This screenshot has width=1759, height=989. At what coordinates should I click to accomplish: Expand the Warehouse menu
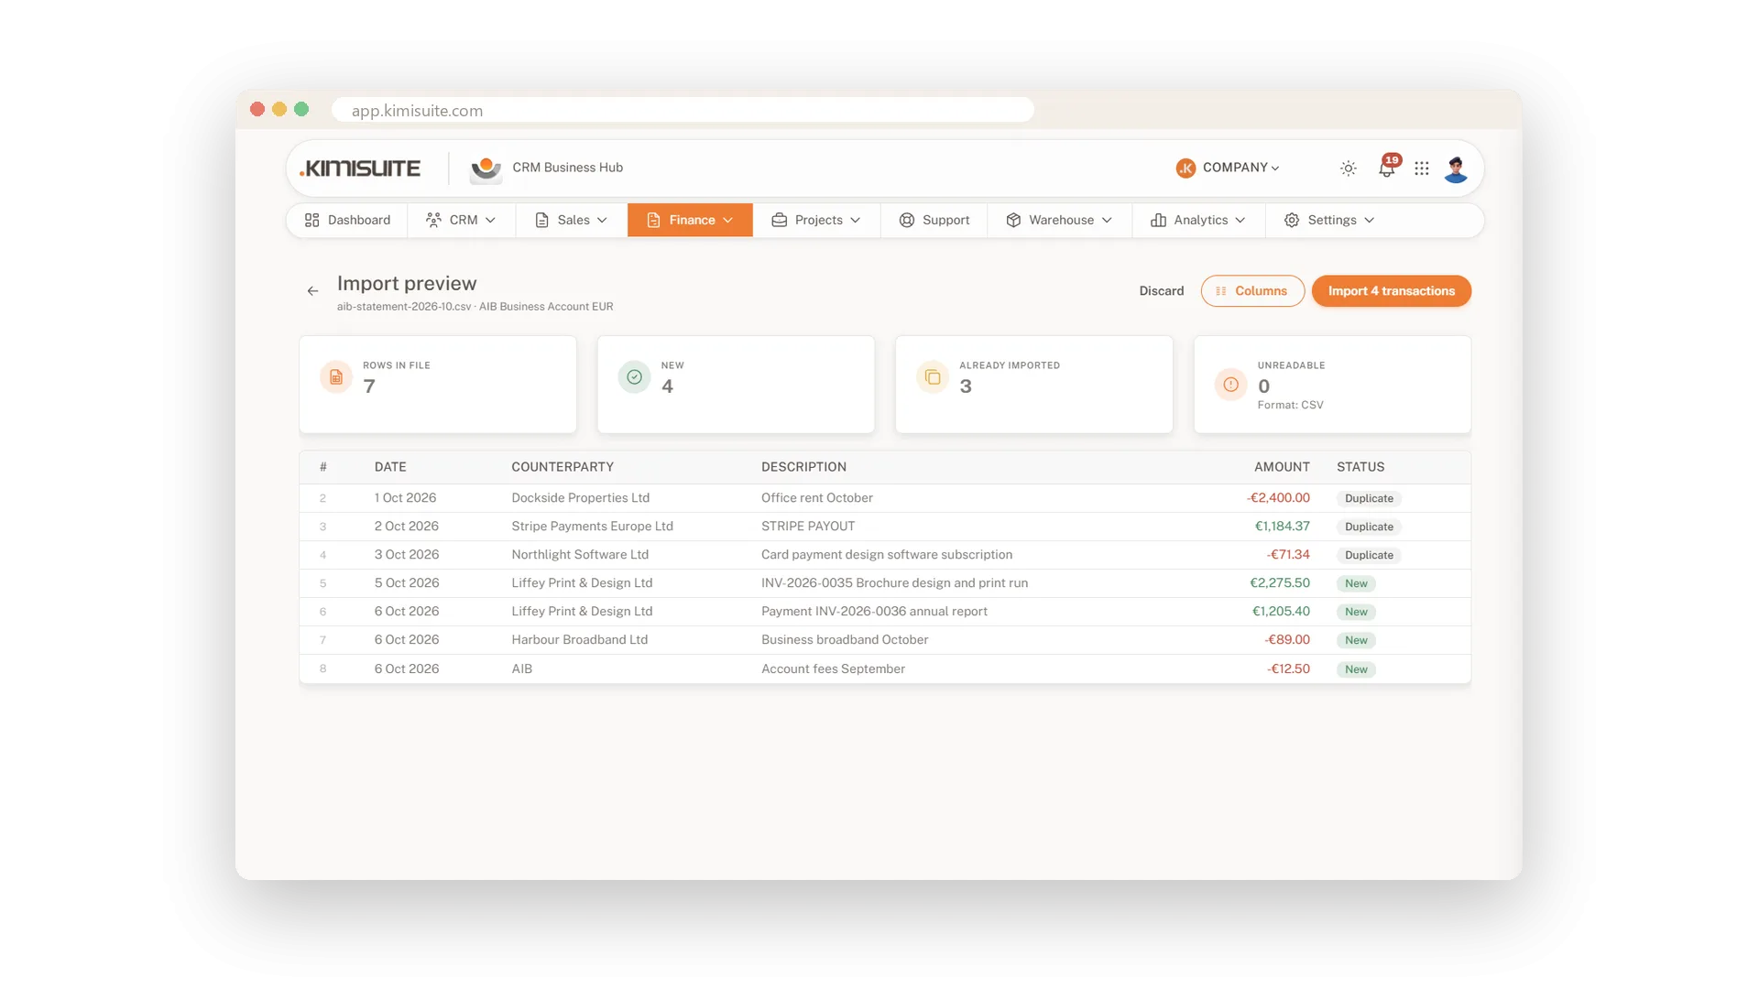[x=1059, y=220]
